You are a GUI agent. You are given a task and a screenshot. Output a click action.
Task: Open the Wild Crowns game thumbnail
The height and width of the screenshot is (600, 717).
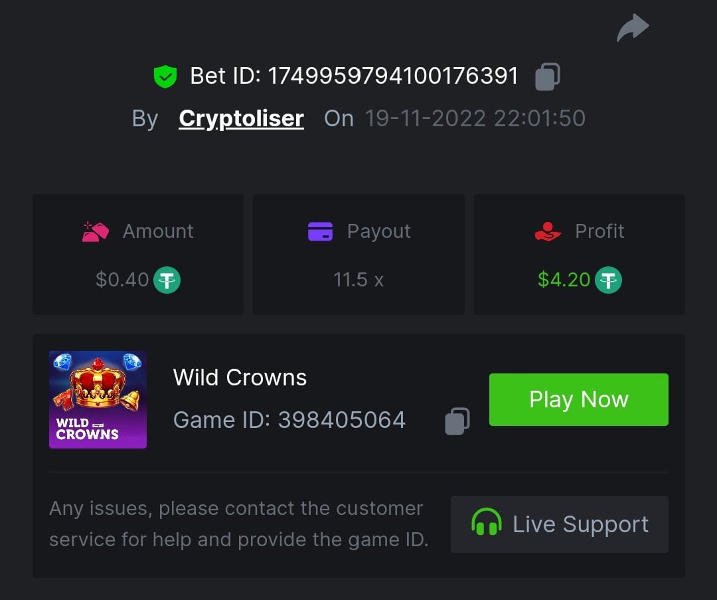point(98,399)
